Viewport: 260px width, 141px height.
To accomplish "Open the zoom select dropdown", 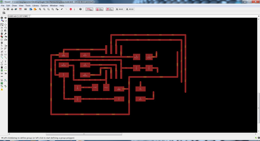I will point(57,9).
